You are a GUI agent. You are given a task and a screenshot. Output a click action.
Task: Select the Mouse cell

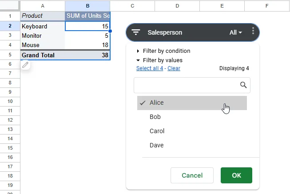[x=43, y=45]
